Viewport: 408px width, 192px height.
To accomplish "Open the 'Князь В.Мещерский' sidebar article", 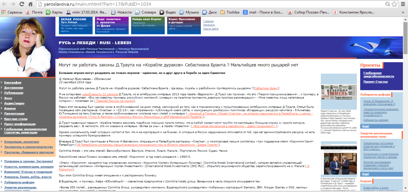I will pyautogui.click(x=379, y=103).
